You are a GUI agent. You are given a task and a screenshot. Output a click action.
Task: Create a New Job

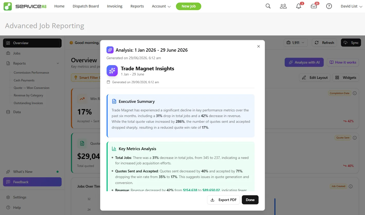click(x=189, y=6)
